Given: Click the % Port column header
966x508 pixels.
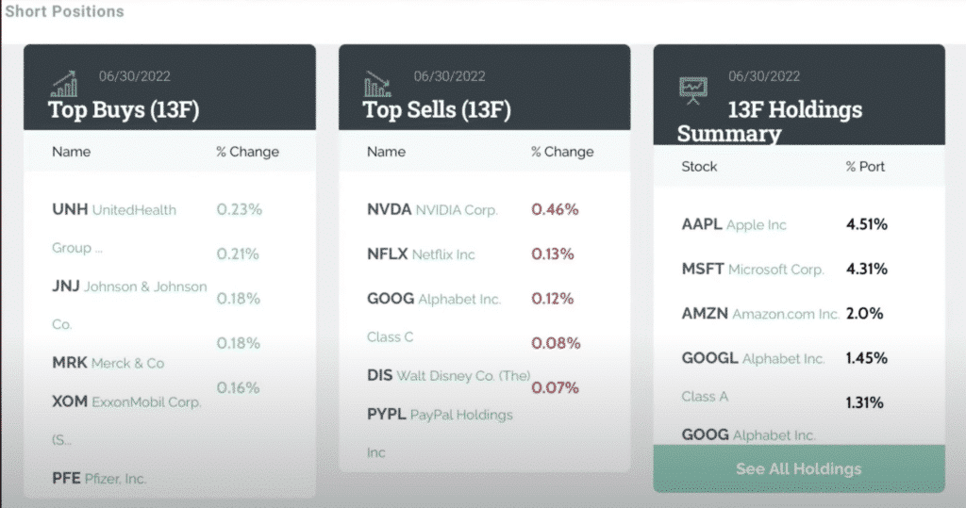Looking at the screenshot, I should click(x=865, y=167).
